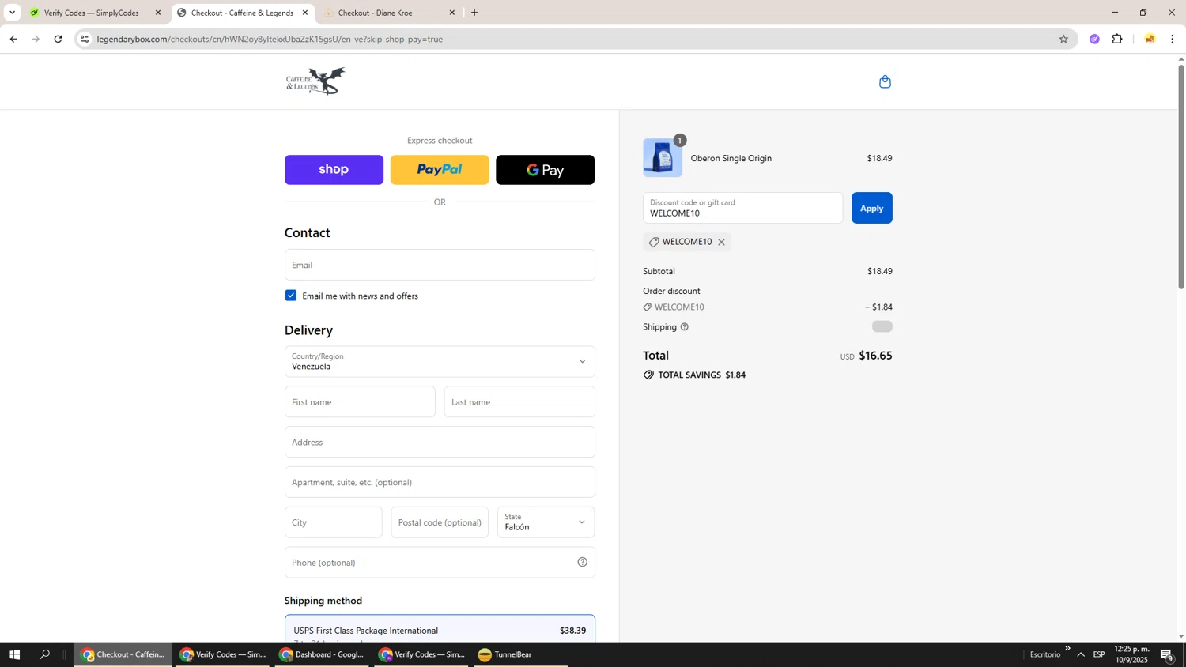This screenshot has width=1186, height=667.
Task: Click the purple extension icon in toolbar
Action: (1094, 39)
